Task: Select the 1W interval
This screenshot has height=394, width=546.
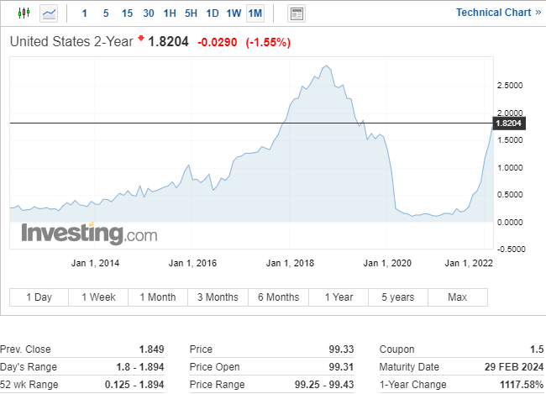Action: [x=234, y=13]
